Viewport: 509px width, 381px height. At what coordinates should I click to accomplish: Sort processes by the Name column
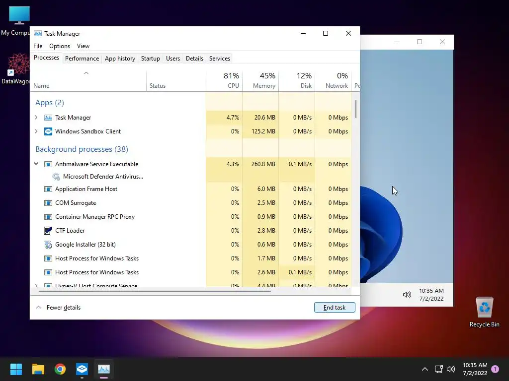pos(88,81)
